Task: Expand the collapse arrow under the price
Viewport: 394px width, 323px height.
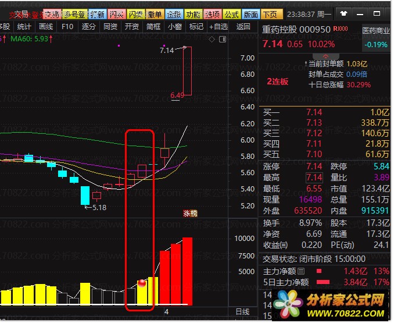Action: 325,56
